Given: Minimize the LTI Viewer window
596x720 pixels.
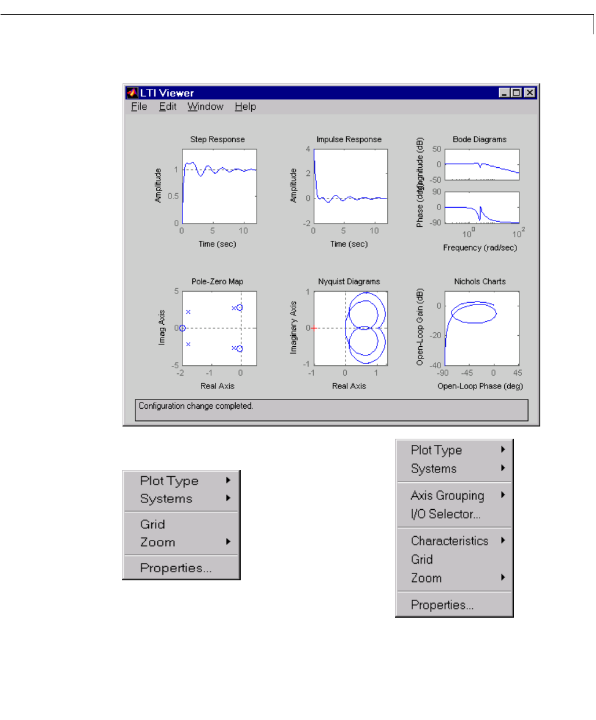Looking at the screenshot, I should coord(505,93).
